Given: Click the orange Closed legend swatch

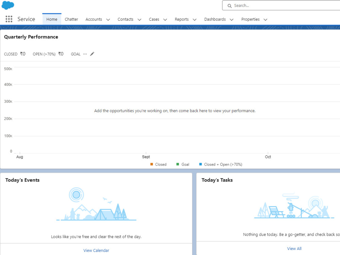Looking at the screenshot, I should pyautogui.click(x=152, y=164).
